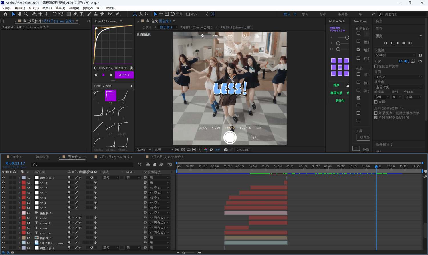This screenshot has height=255, width=428.
Task: Expand layer 52 摄像机 2 properties
Action: coord(19,213)
